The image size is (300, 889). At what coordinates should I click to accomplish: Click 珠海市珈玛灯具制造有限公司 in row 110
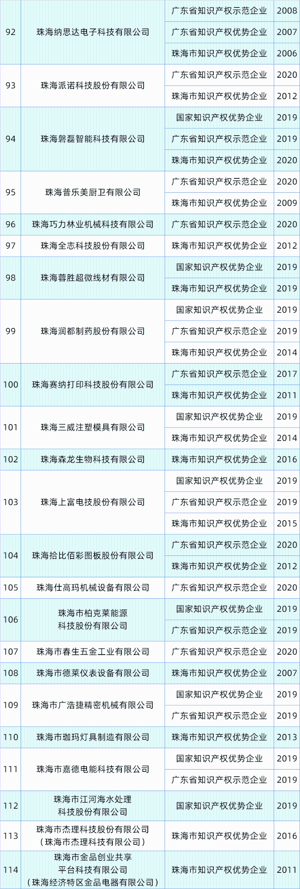[x=93, y=737]
